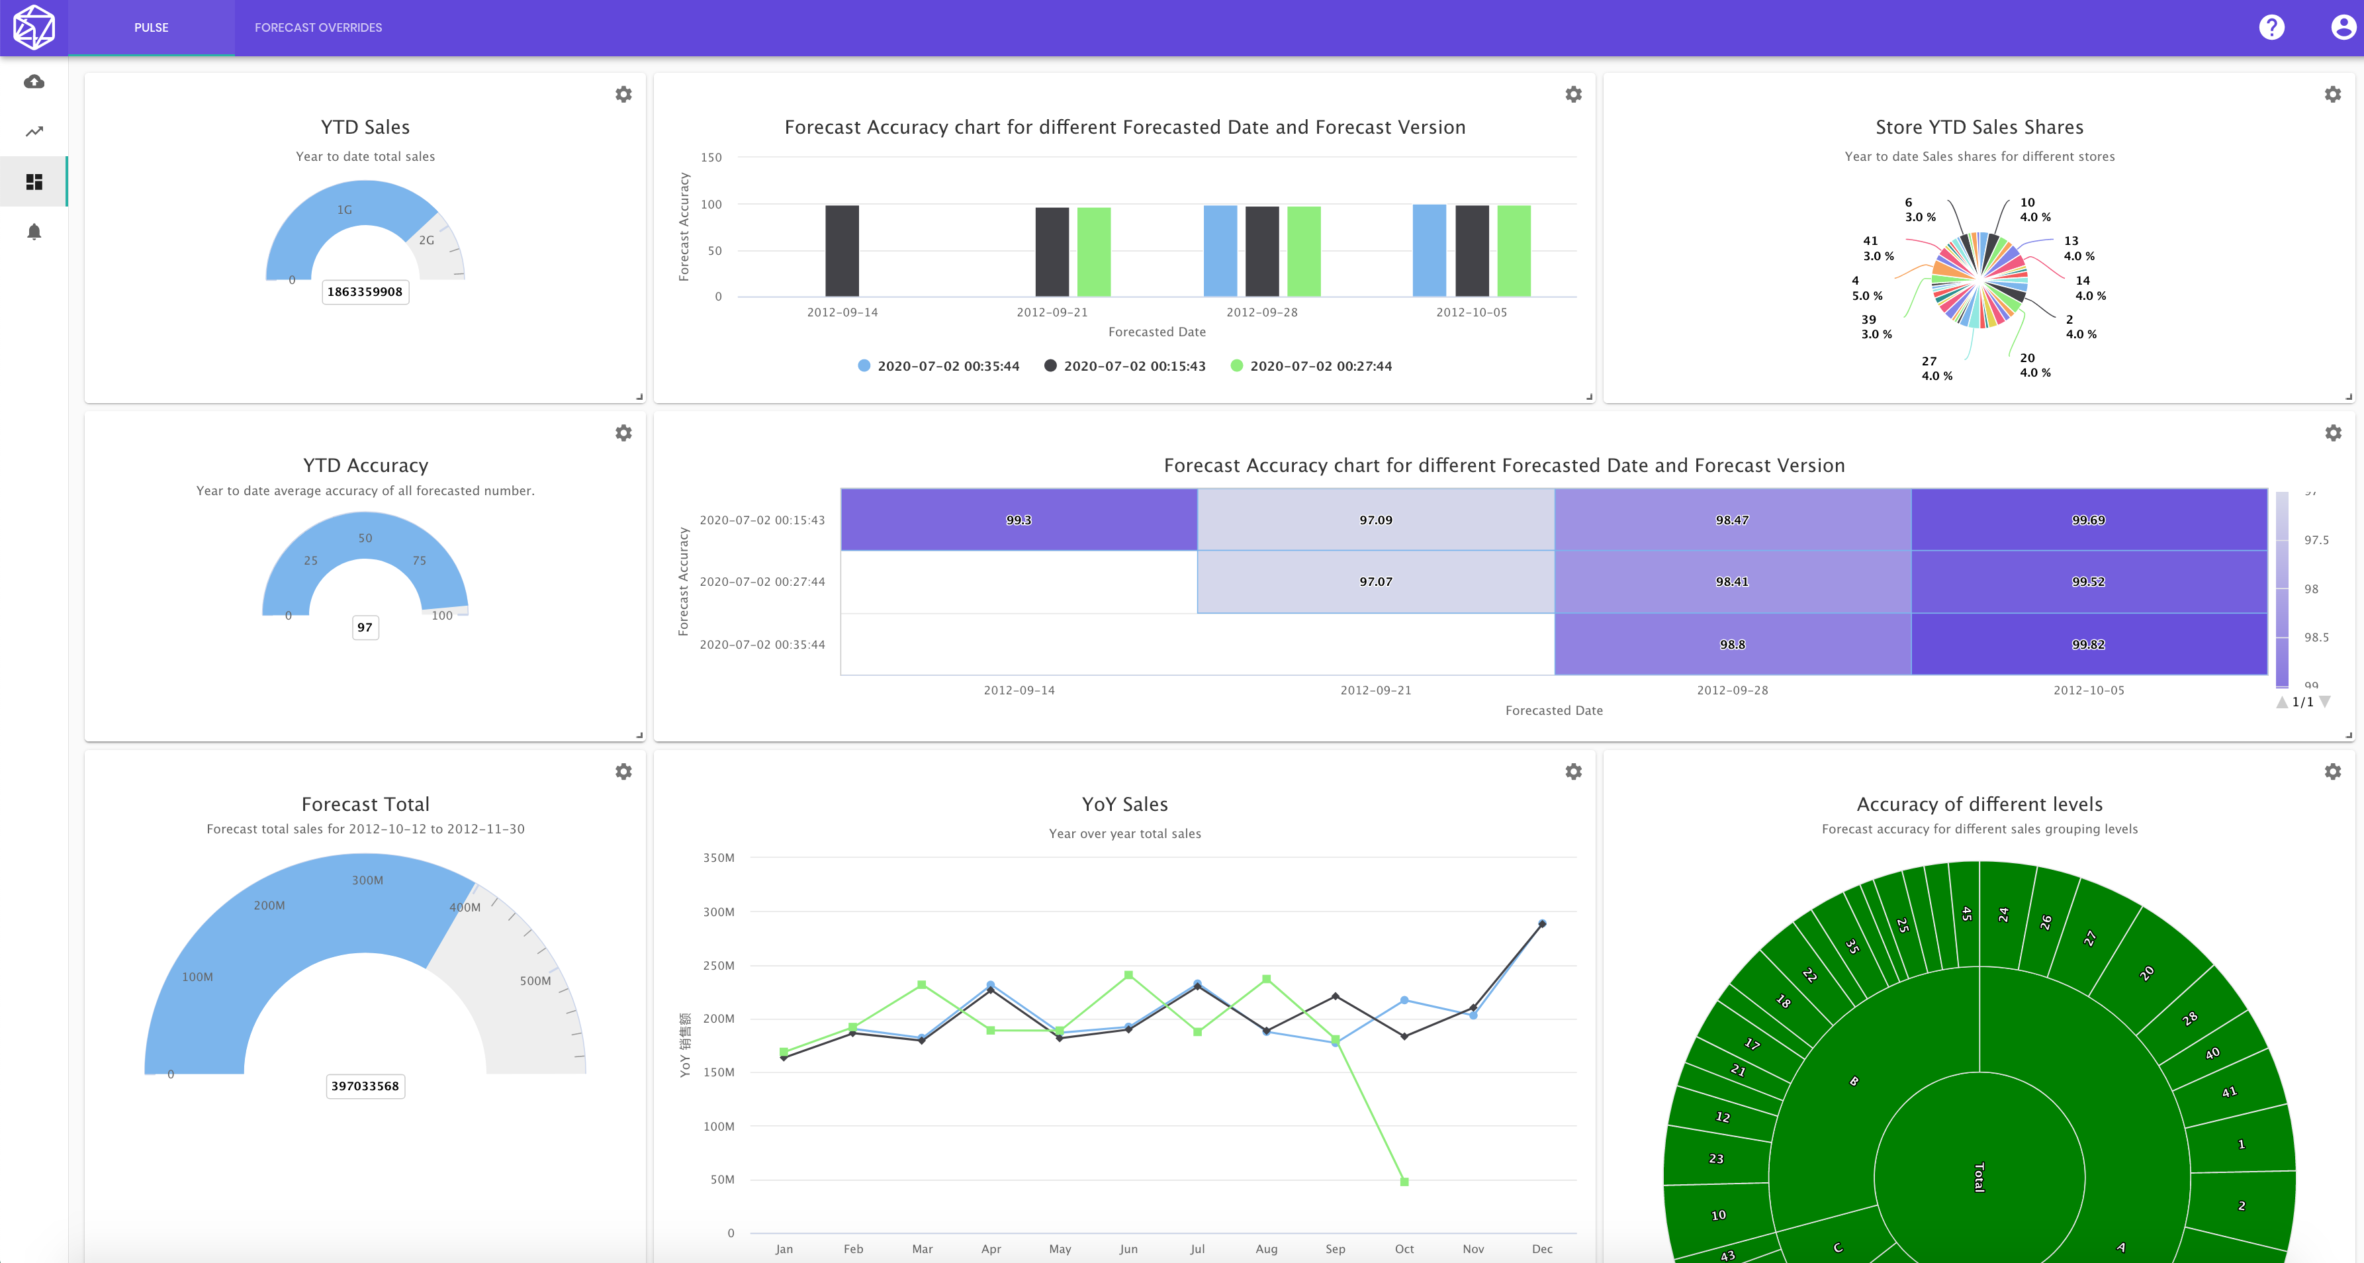Click heatmap cell 98.41

click(x=1733, y=582)
